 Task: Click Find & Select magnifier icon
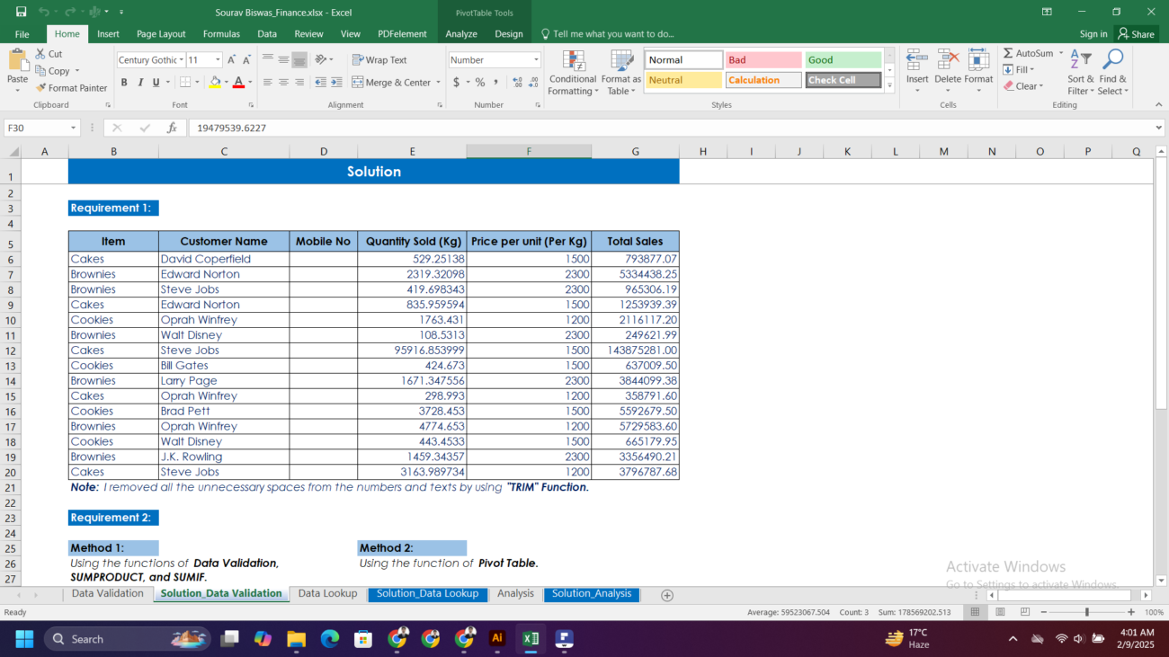pyautogui.click(x=1112, y=61)
